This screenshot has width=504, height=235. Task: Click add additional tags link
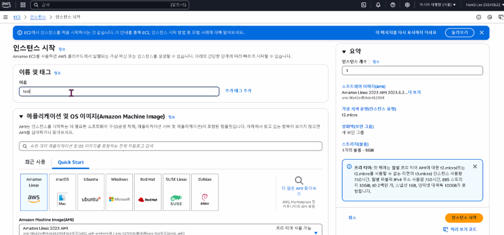pyautogui.click(x=238, y=91)
